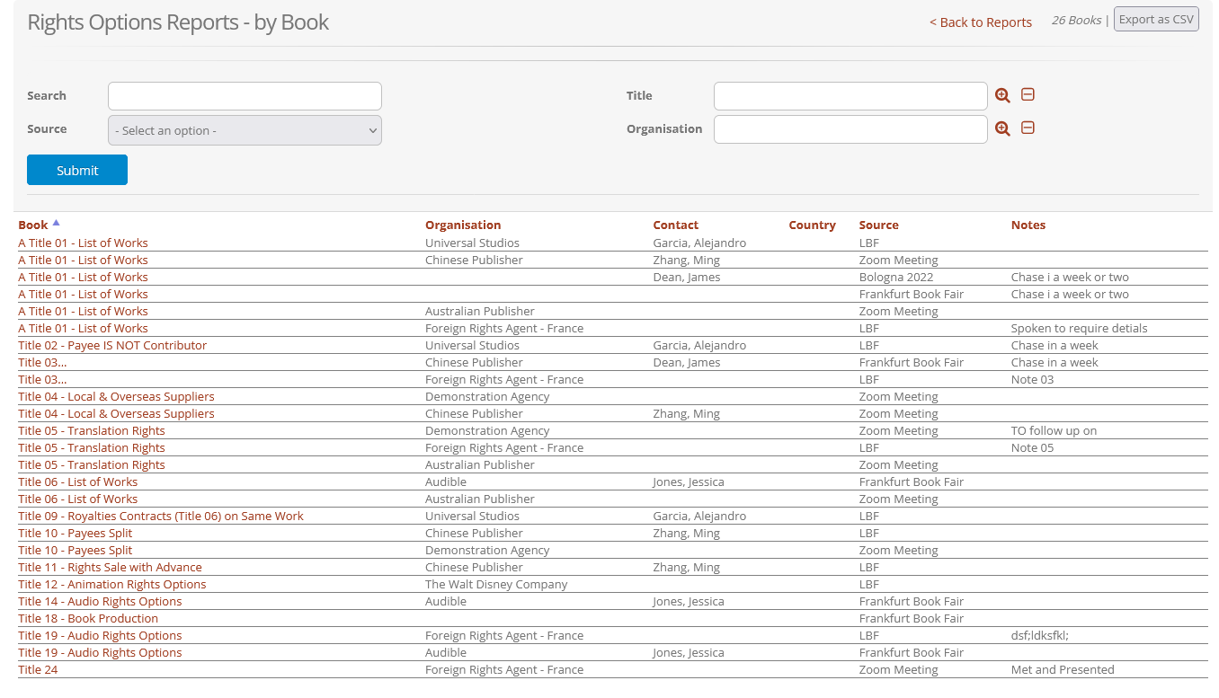Image resolution: width=1219 pixels, height=698 pixels.
Task: Open Title 12 - Animation Rights Options
Action: (x=112, y=584)
